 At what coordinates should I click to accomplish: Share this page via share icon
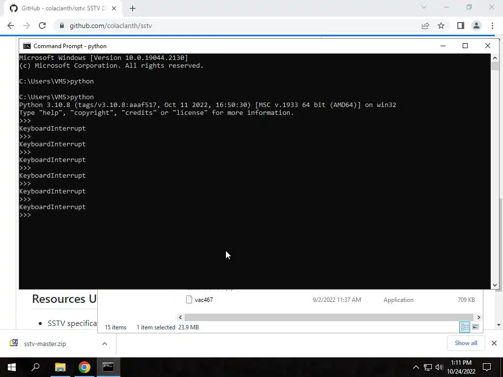click(x=425, y=26)
